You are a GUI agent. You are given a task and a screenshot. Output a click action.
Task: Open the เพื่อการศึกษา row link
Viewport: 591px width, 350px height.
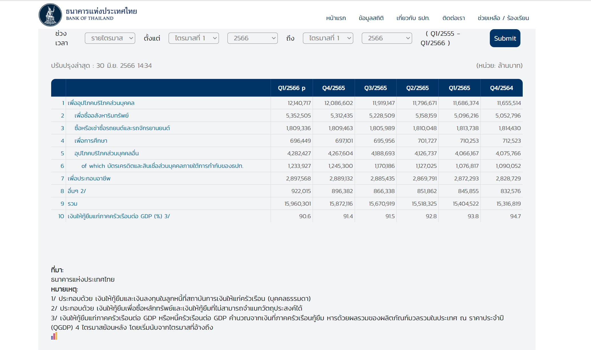pyautogui.click(x=91, y=141)
